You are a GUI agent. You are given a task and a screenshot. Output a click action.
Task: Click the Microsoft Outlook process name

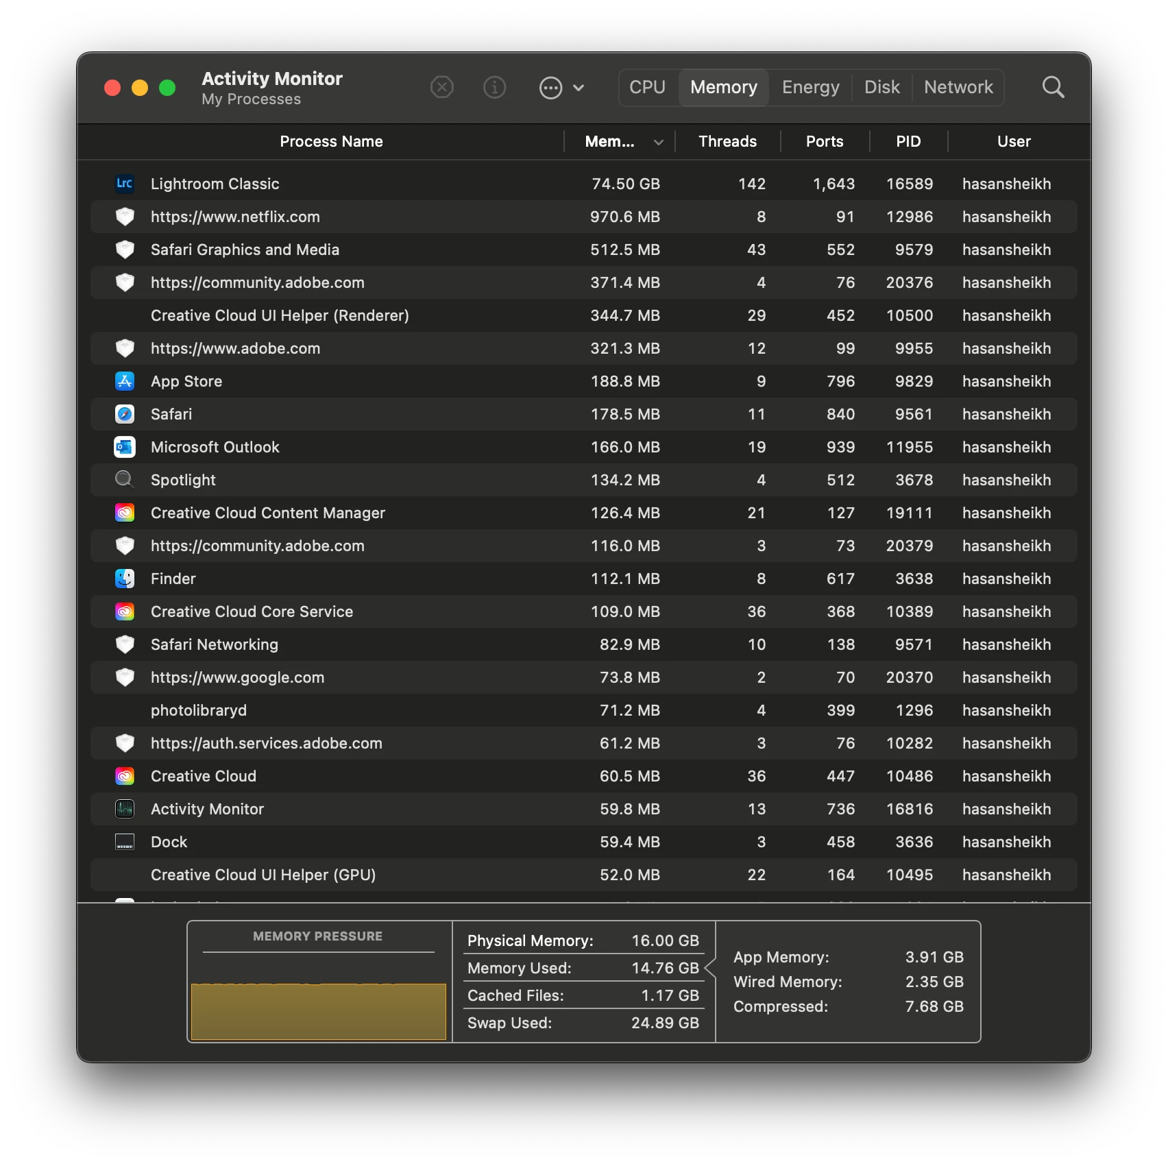click(x=215, y=447)
